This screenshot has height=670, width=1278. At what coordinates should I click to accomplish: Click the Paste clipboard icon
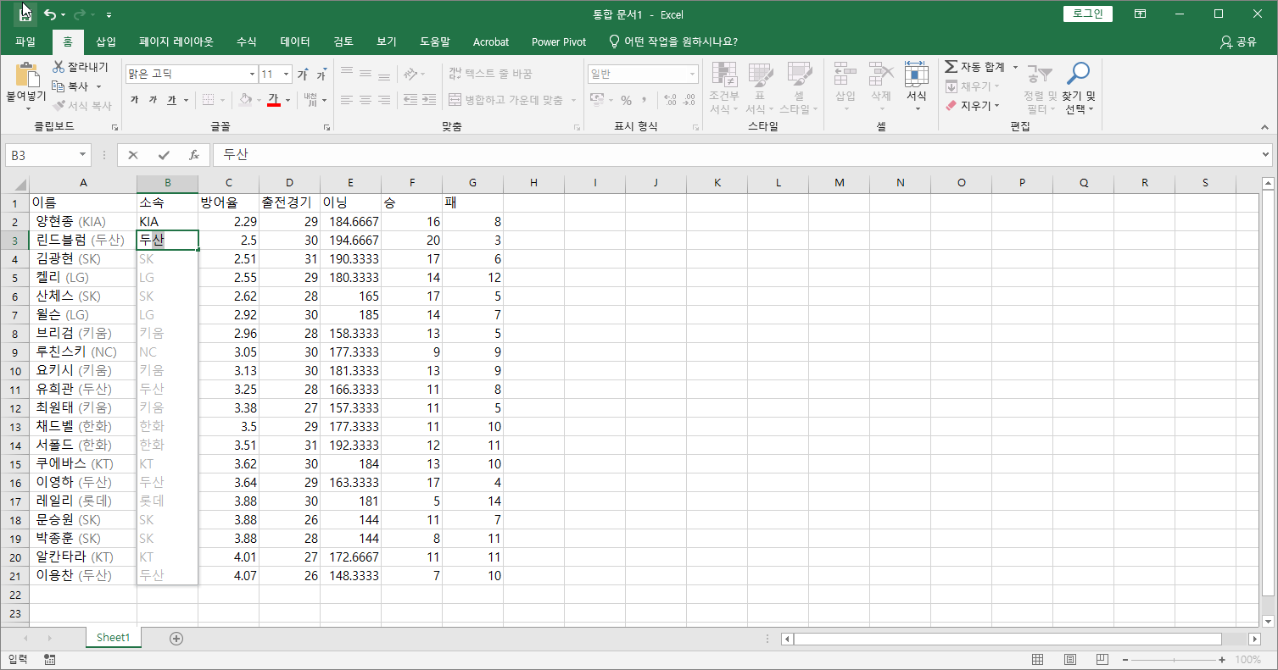coord(26,76)
